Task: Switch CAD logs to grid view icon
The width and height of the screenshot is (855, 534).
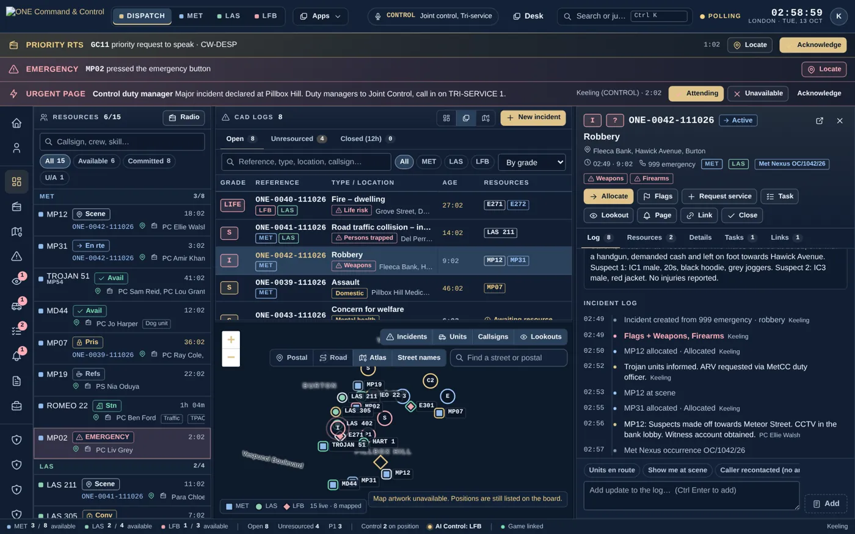Action: (x=446, y=118)
